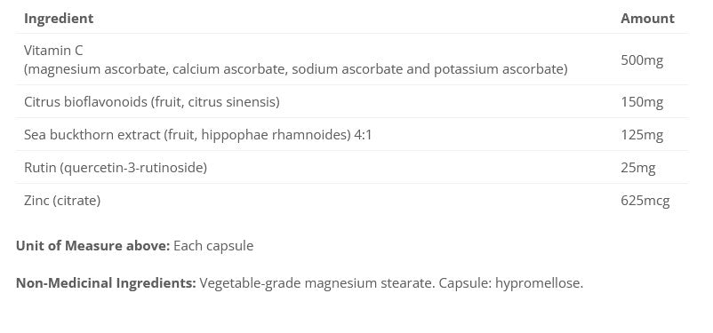
Task: Click the Amount column header
Action: tap(647, 19)
